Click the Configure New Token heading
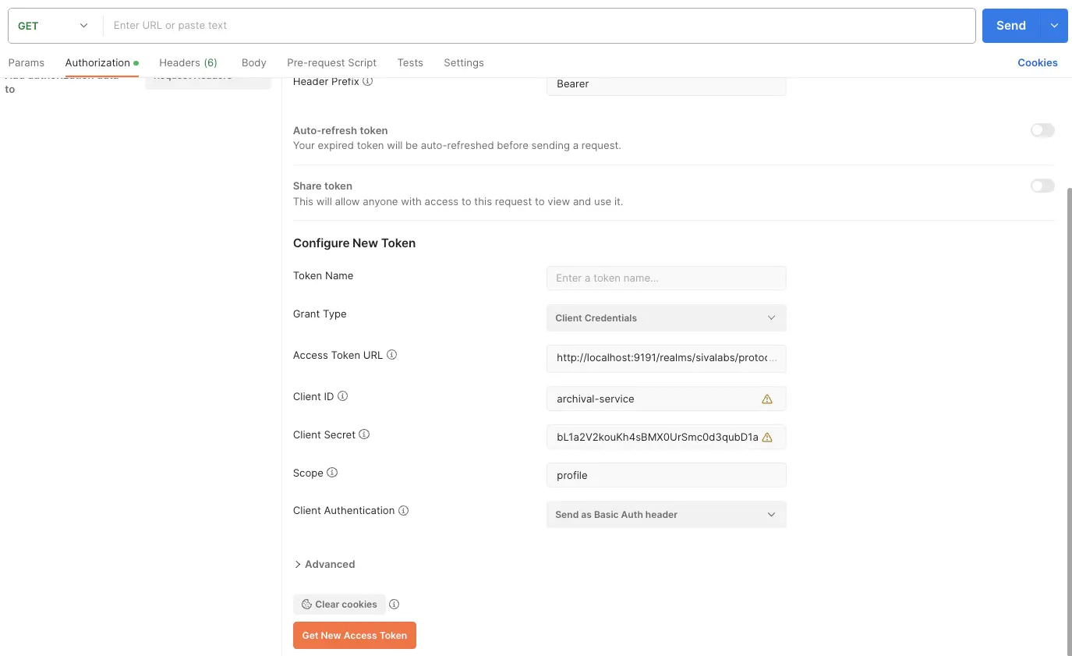This screenshot has width=1072, height=656. pyautogui.click(x=354, y=243)
